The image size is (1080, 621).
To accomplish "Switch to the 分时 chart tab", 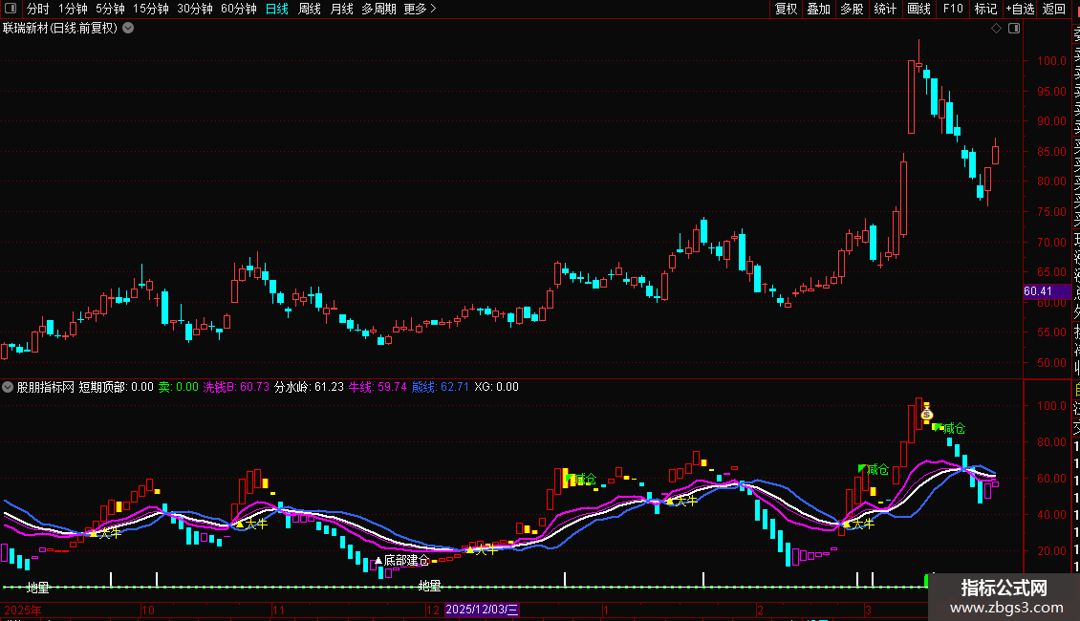I will click(38, 9).
